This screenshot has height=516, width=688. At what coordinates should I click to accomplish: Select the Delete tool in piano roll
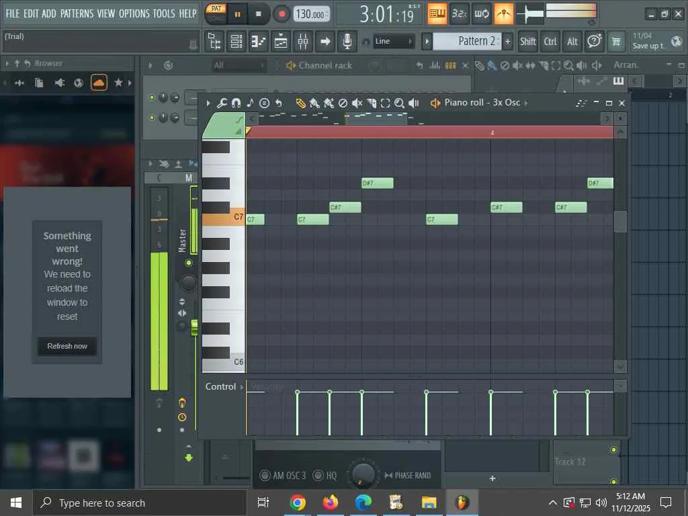point(343,103)
